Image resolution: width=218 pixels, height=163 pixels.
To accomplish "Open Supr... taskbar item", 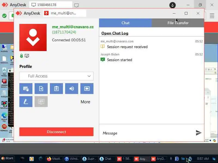I will [89, 159].
